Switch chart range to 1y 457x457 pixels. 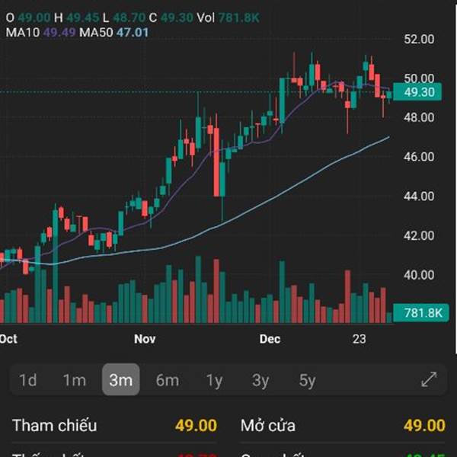214,381
